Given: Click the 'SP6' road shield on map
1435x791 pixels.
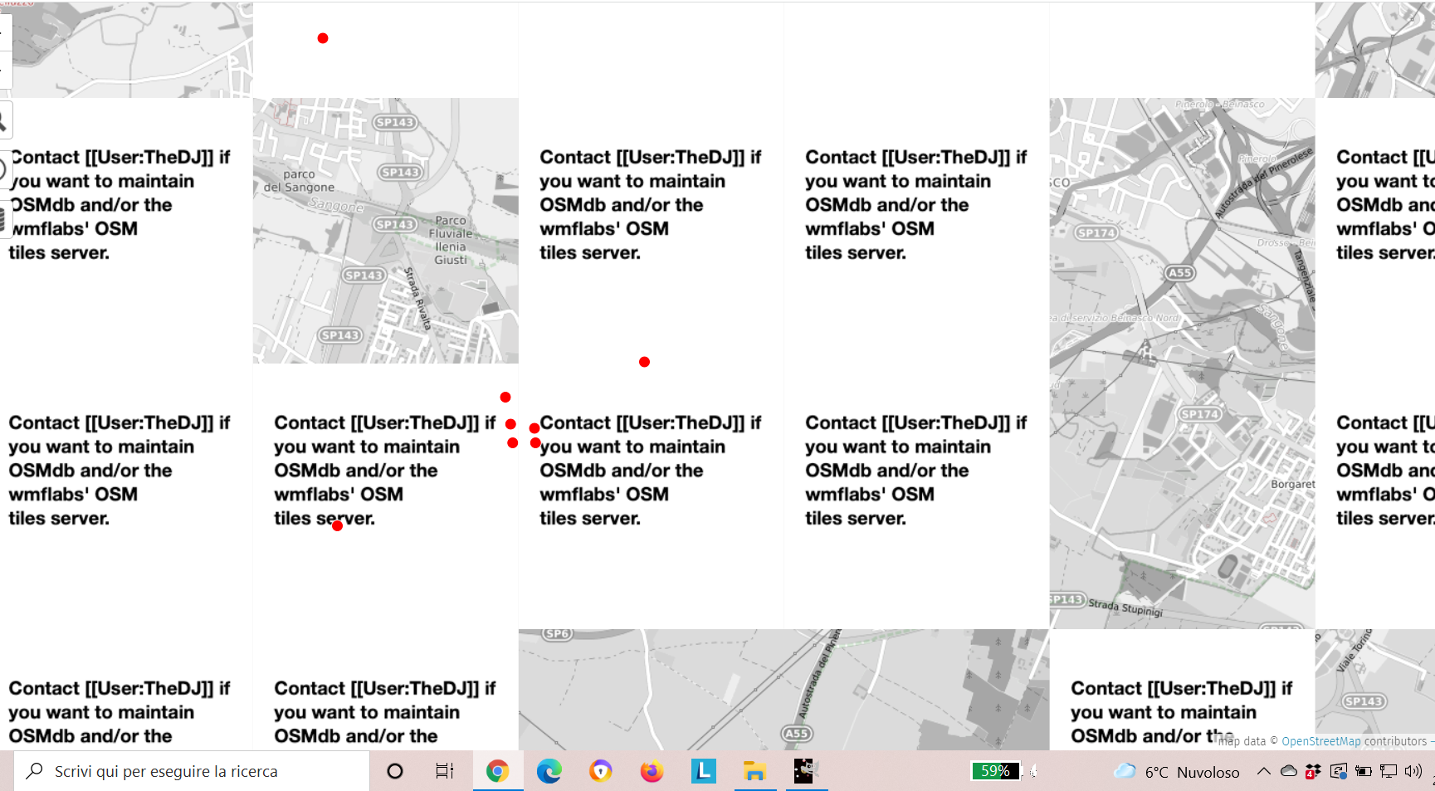Looking at the screenshot, I should pos(558,633).
